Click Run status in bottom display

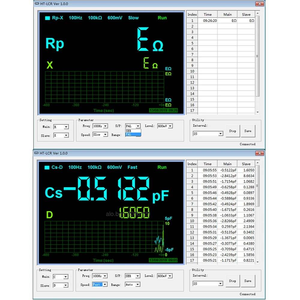point(162,167)
